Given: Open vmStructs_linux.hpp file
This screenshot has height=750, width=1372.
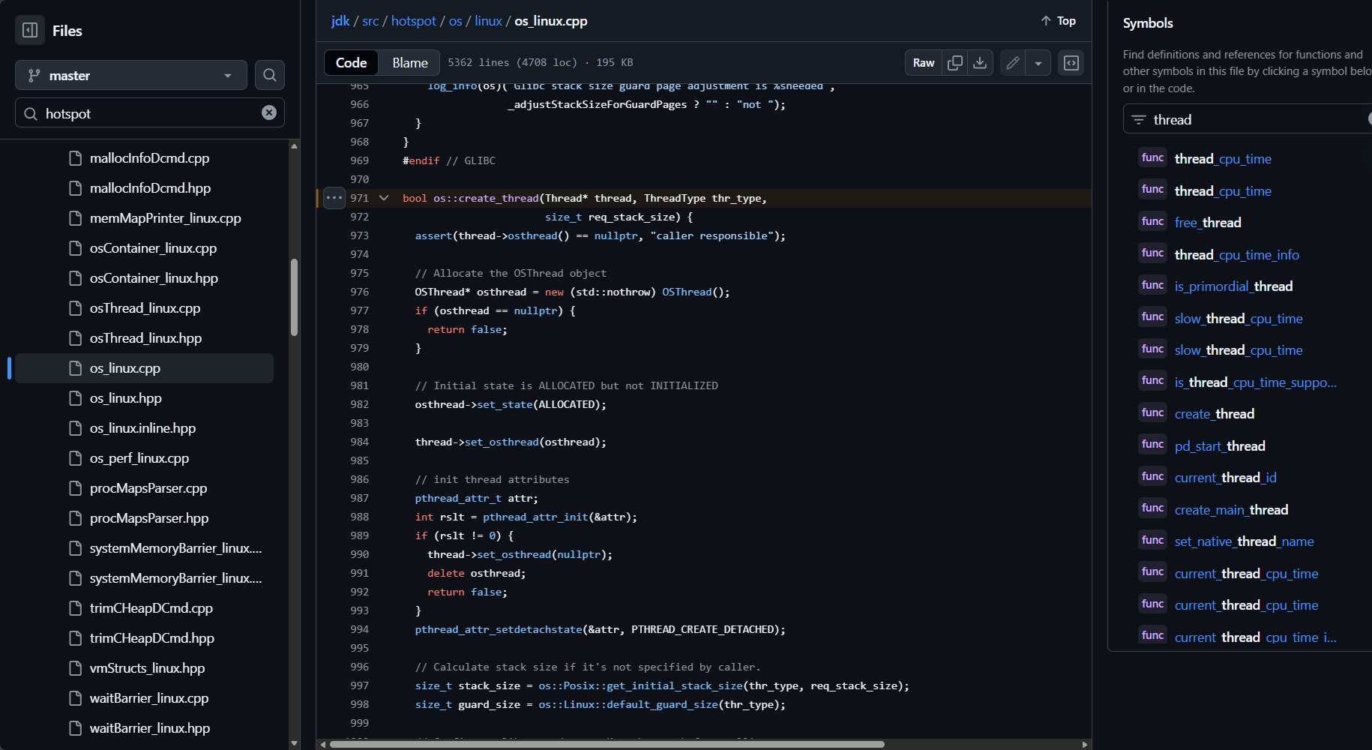Looking at the screenshot, I should [x=147, y=668].
